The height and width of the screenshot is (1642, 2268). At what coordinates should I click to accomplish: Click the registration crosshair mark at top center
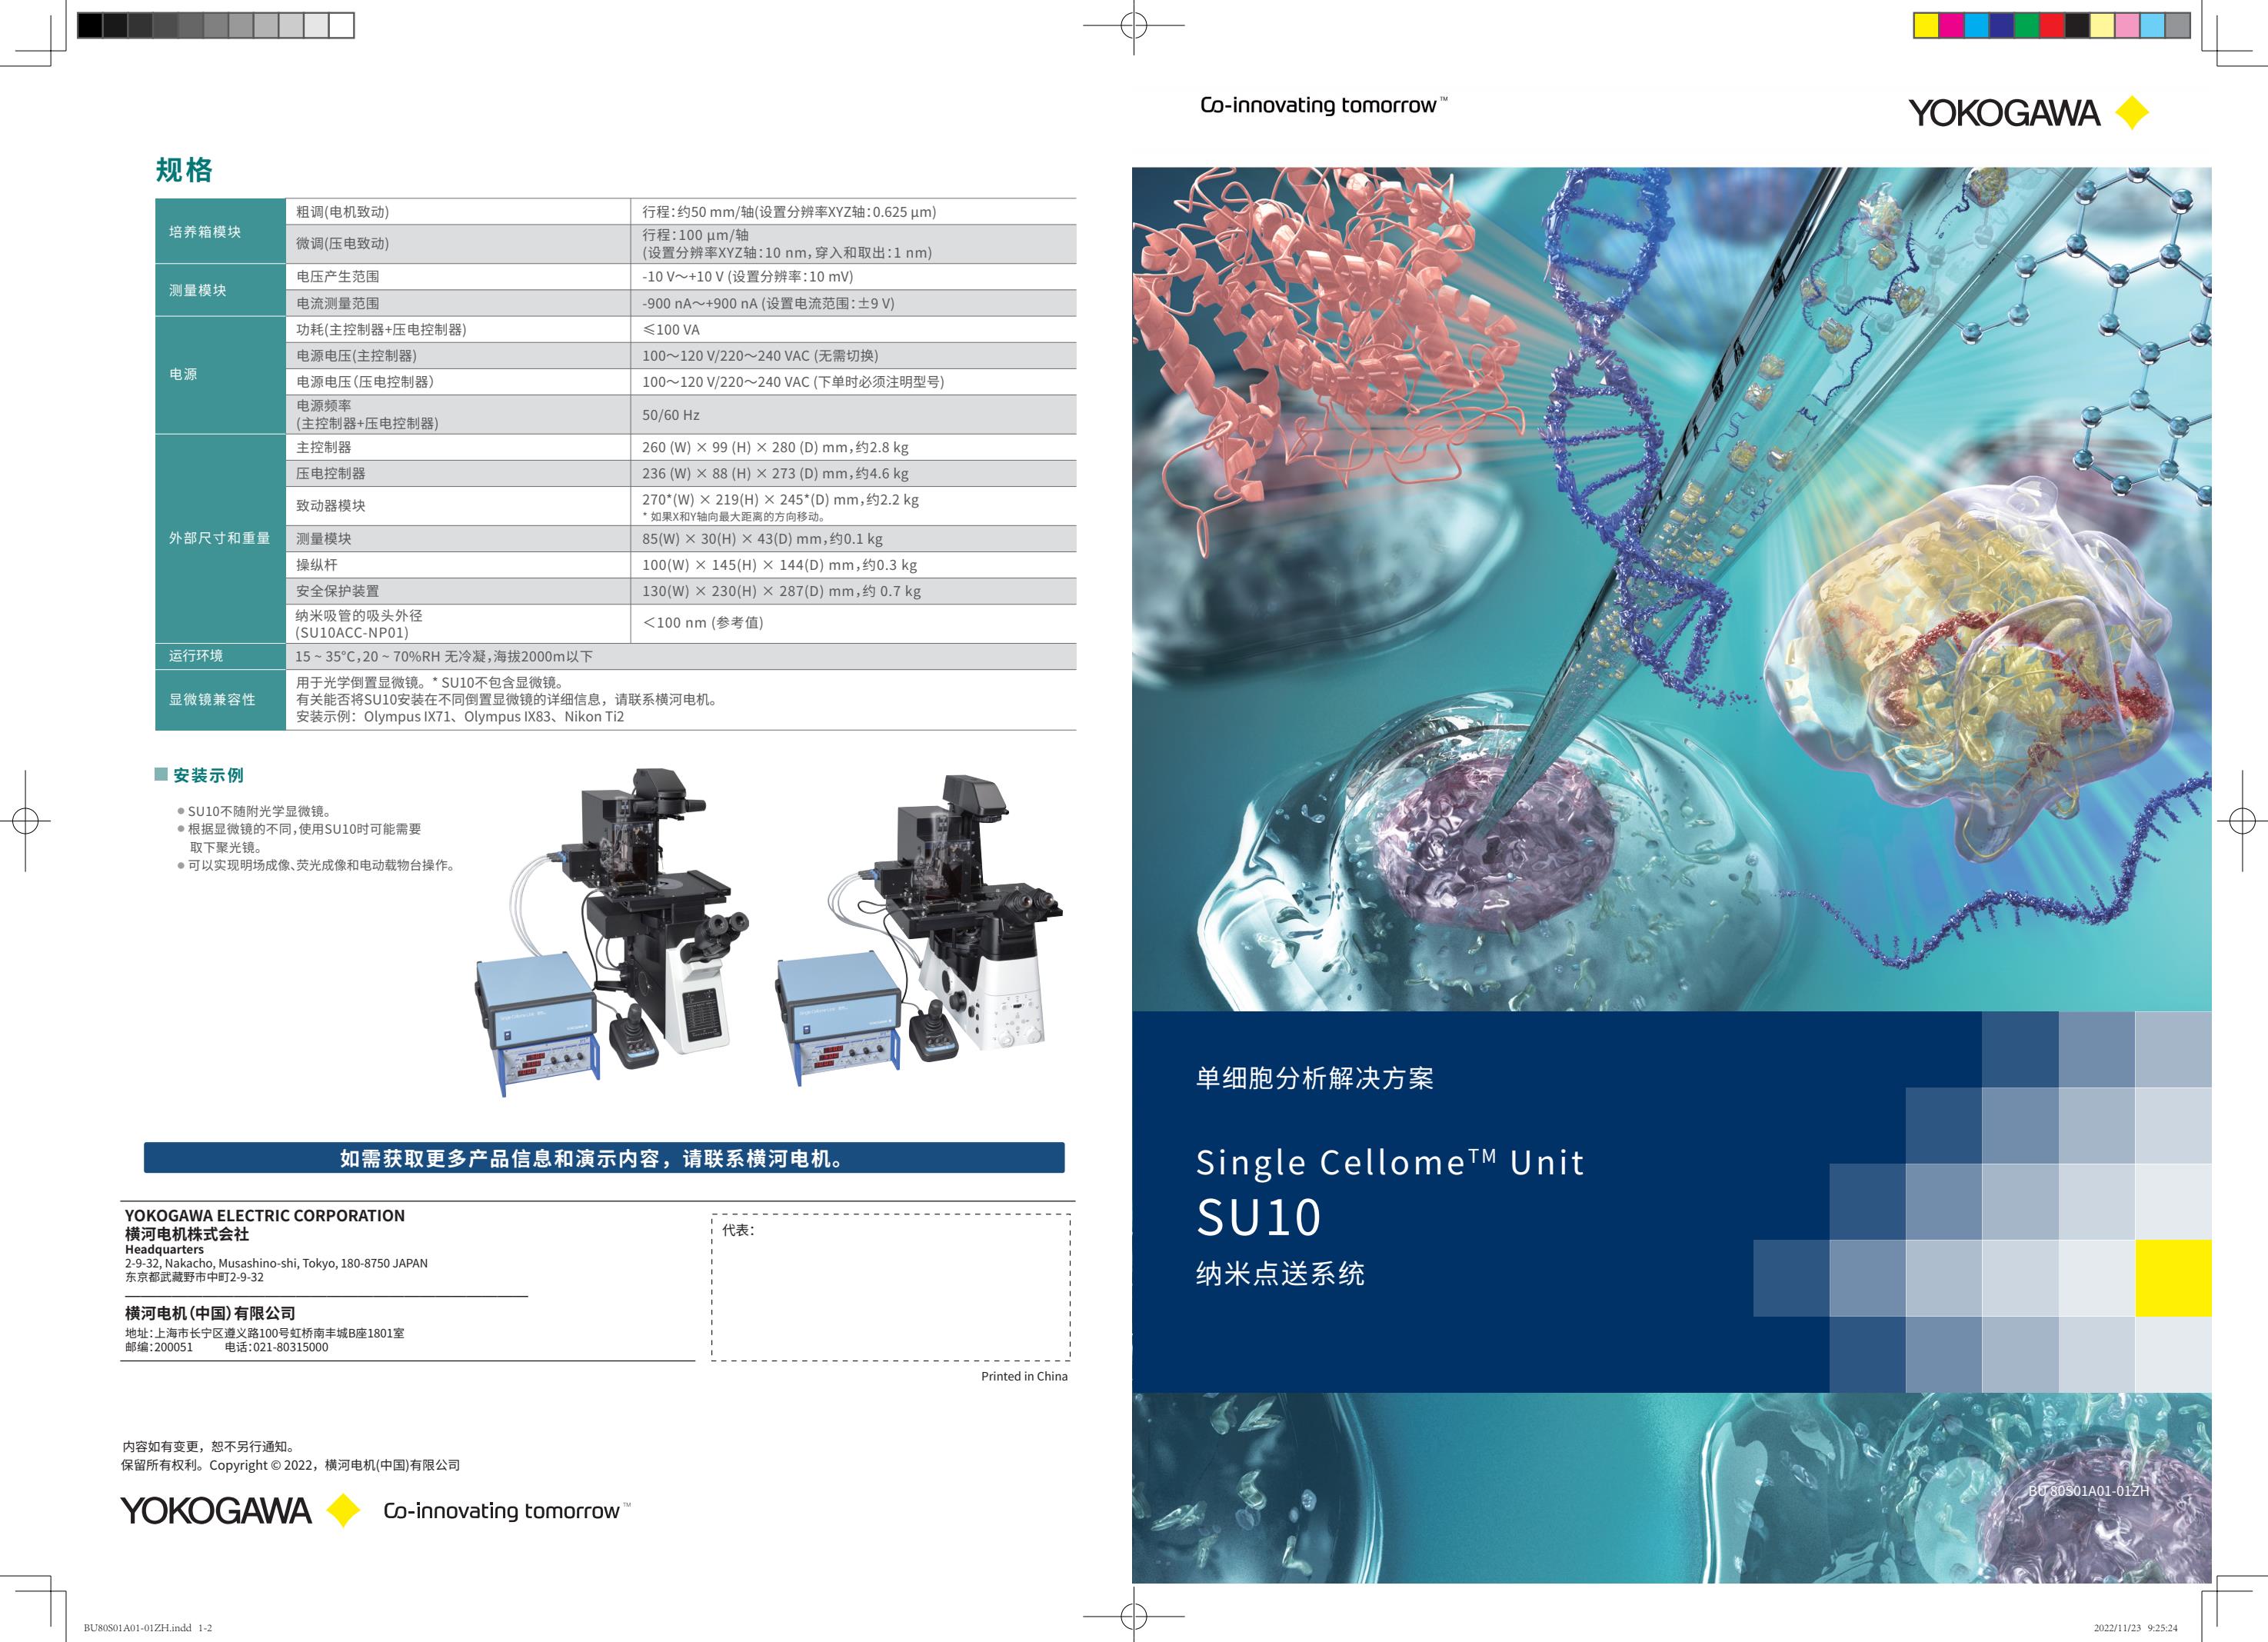[1133, 26]
